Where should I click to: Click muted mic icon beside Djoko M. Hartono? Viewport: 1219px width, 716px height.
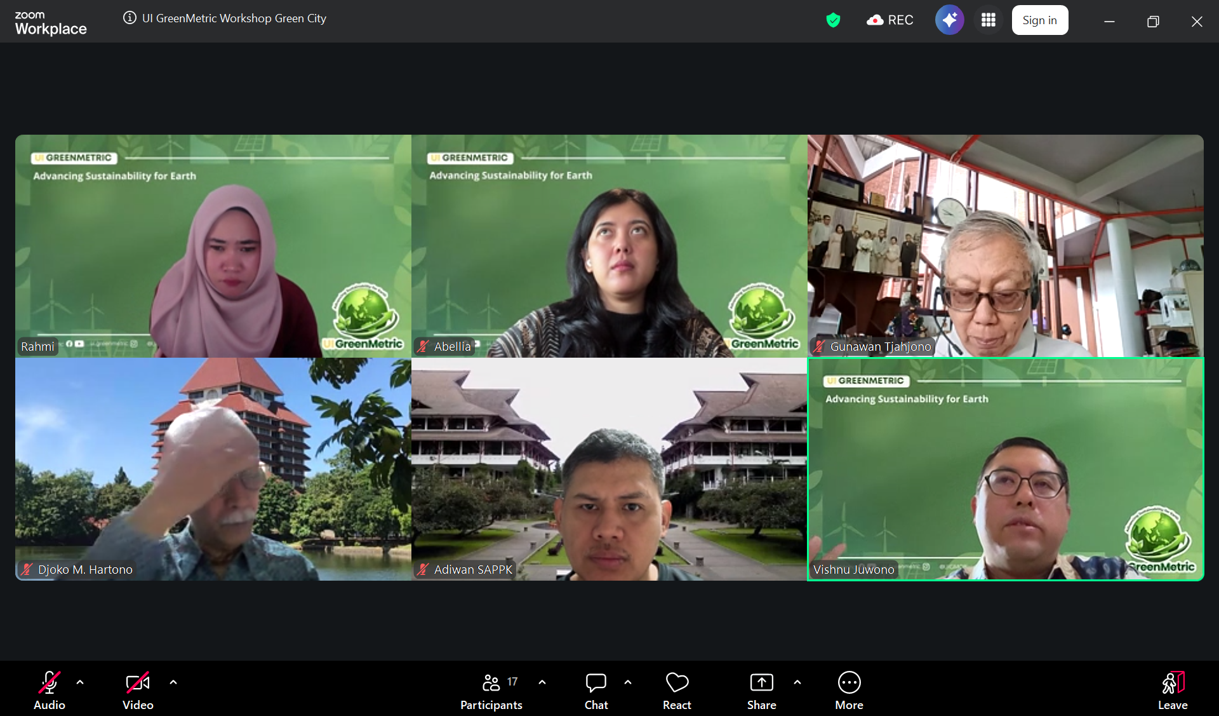[27, 569]
